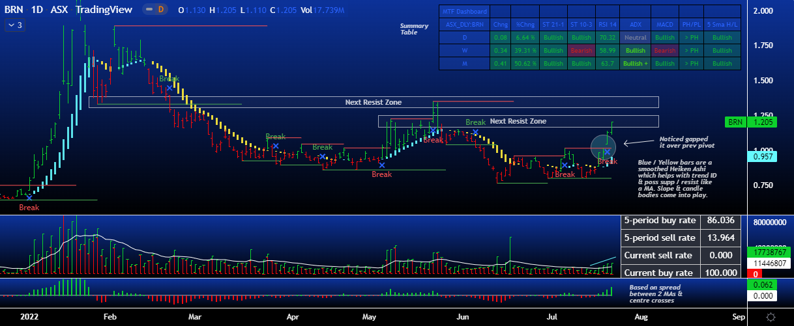
Task: Click the BRN symbol title in the legend
Action: (x=14, y=10)
